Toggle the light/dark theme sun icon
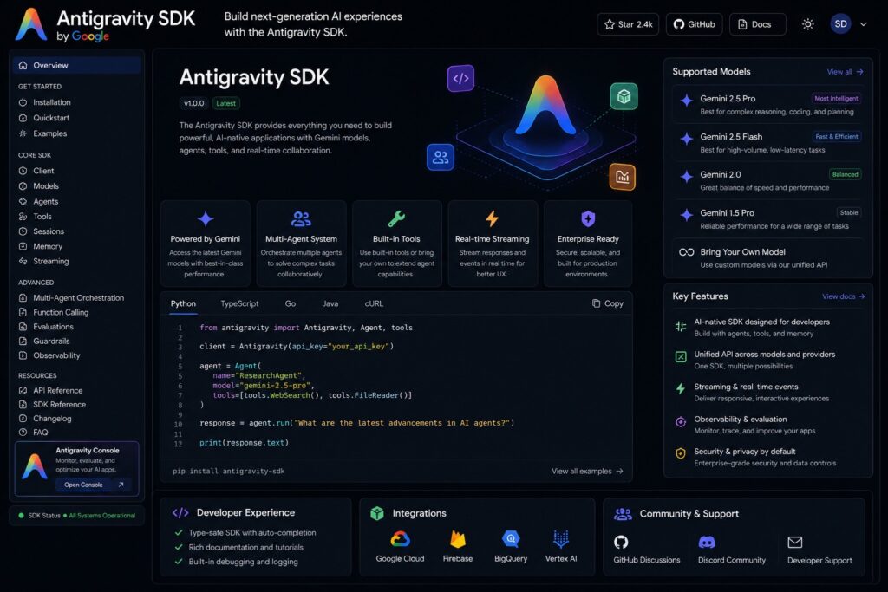This screenshot has height=592, width=888. [807, 24]
